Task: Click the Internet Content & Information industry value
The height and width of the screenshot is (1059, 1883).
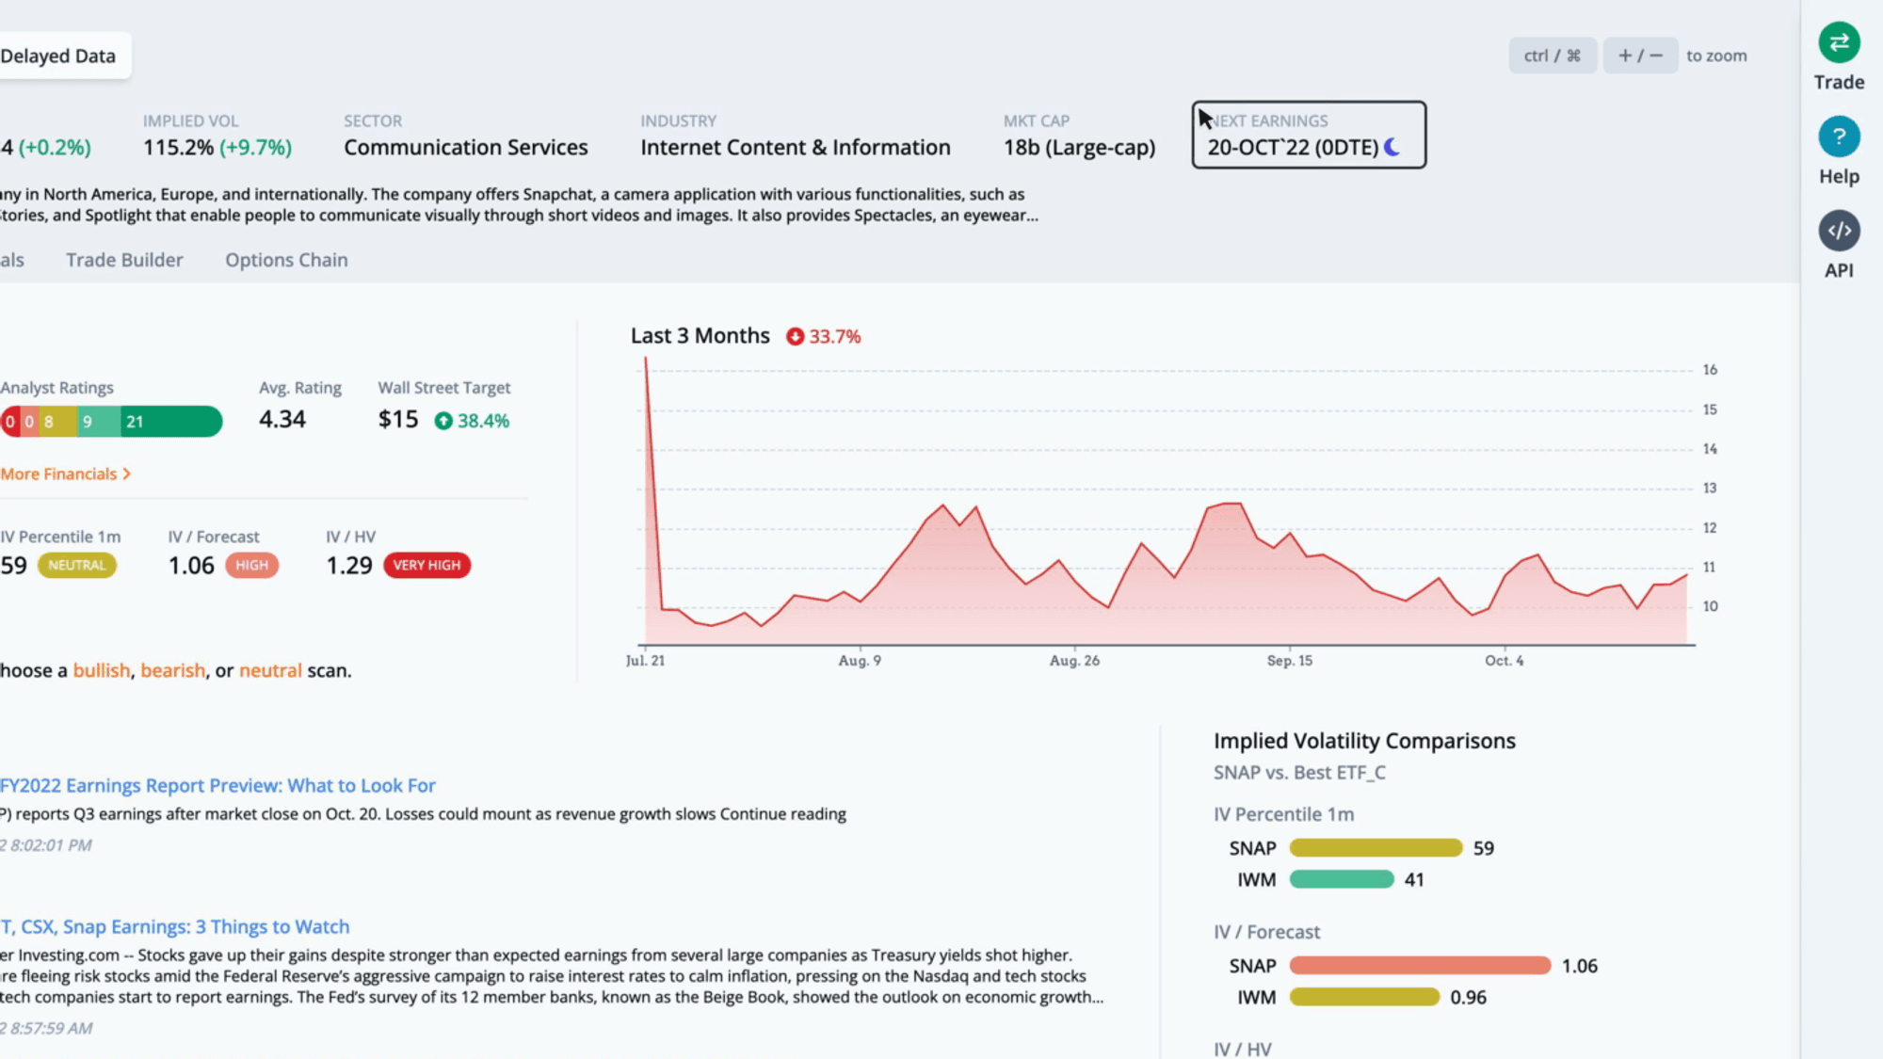Action: pos(796,147)
